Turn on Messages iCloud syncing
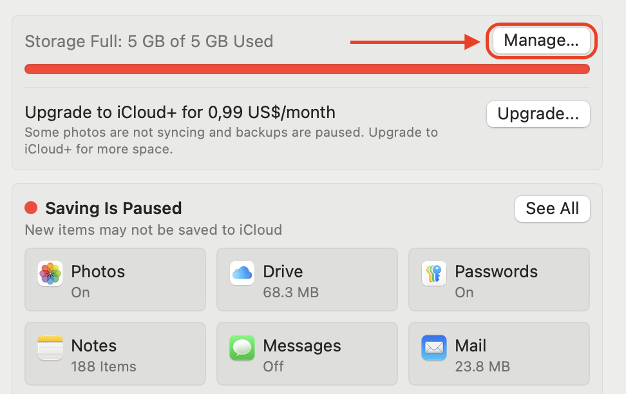626x394 pixels. coord(307,353)
